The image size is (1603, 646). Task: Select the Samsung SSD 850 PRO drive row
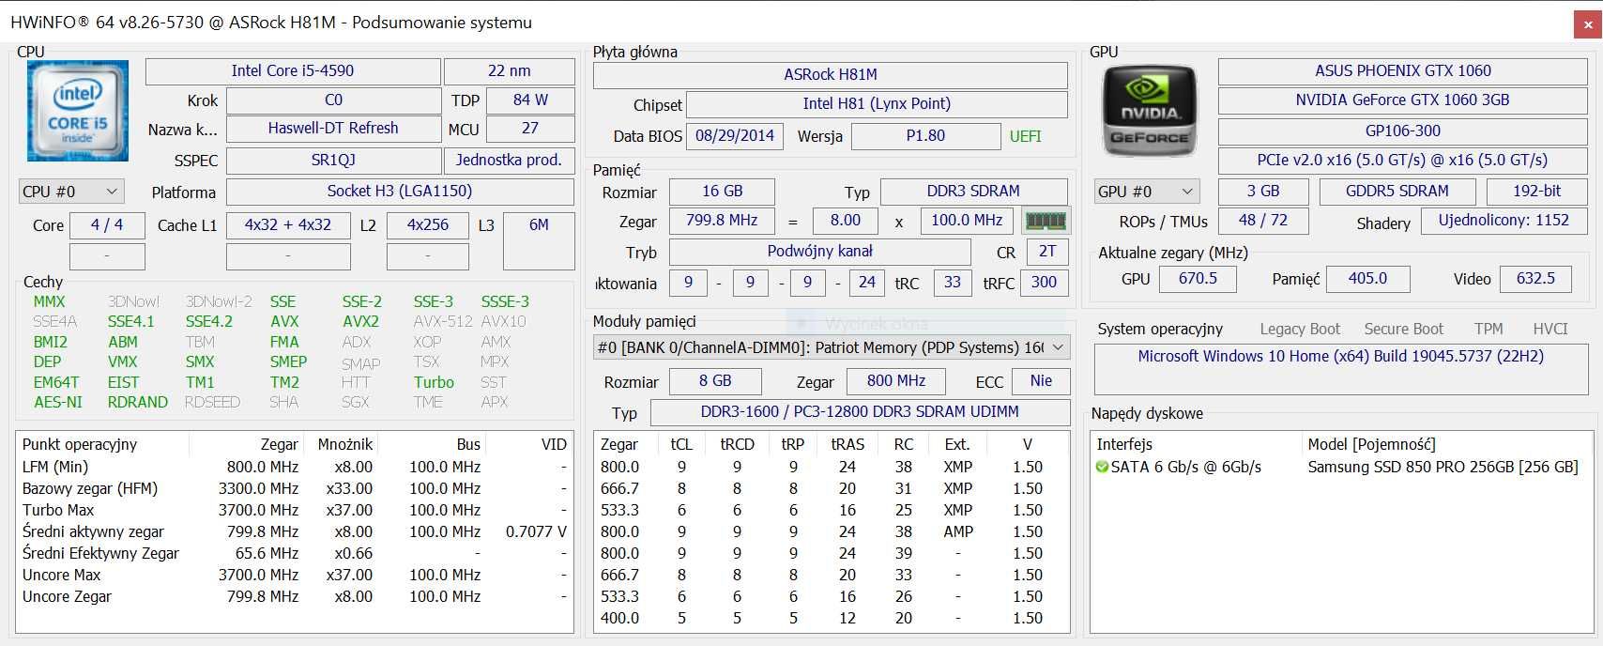coord(1340,467)
